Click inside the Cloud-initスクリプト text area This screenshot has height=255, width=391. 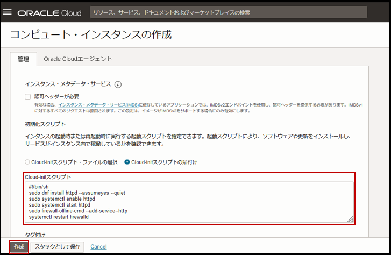pyautogui.click(x=189, y=202)
